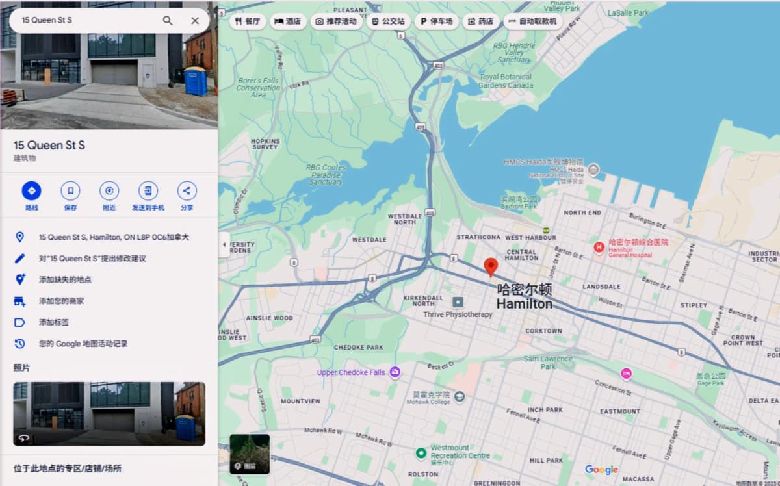
Task: Filter map by 酒店 hotels chip
Action: tap(287, 21)
